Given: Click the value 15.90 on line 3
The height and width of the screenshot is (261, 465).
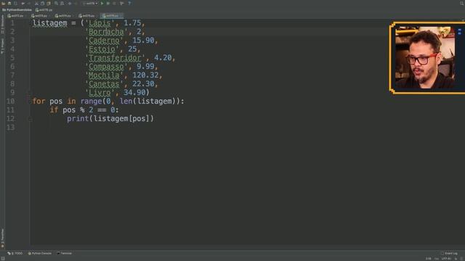Looking at the screenshot, I should [x=143, y=41].
